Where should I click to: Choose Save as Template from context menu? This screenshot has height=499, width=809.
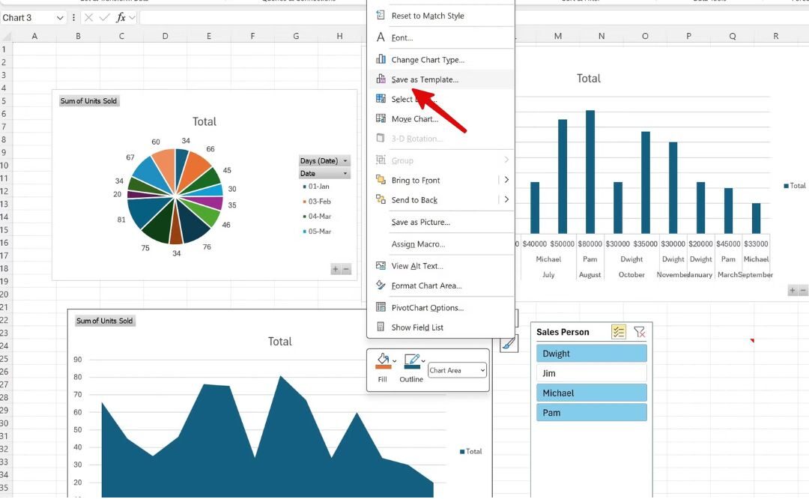[x=424, y=79]
